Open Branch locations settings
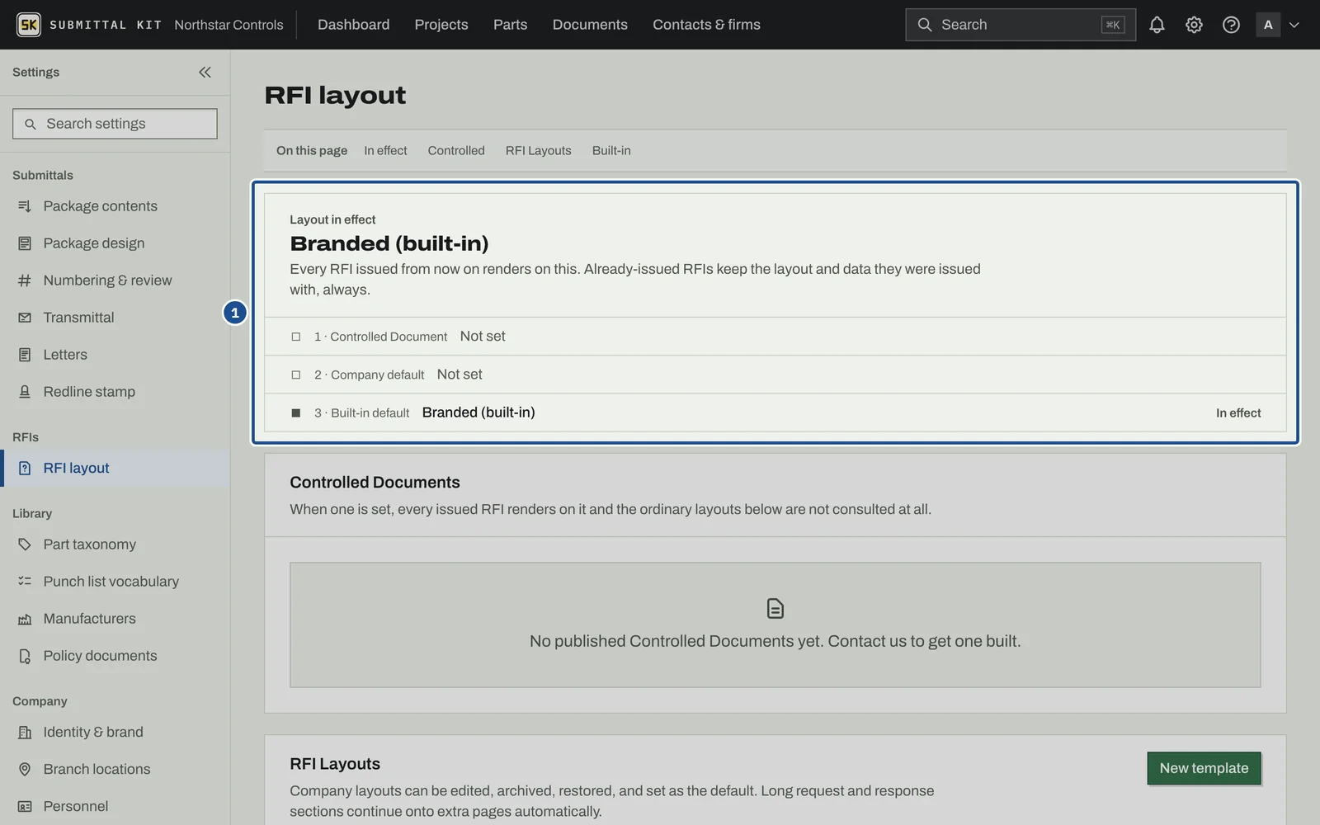Image resolution: width=1320 pixels, height=825 pixels. pos(115,770)
